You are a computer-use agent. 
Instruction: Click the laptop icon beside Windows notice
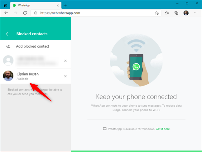105,129
